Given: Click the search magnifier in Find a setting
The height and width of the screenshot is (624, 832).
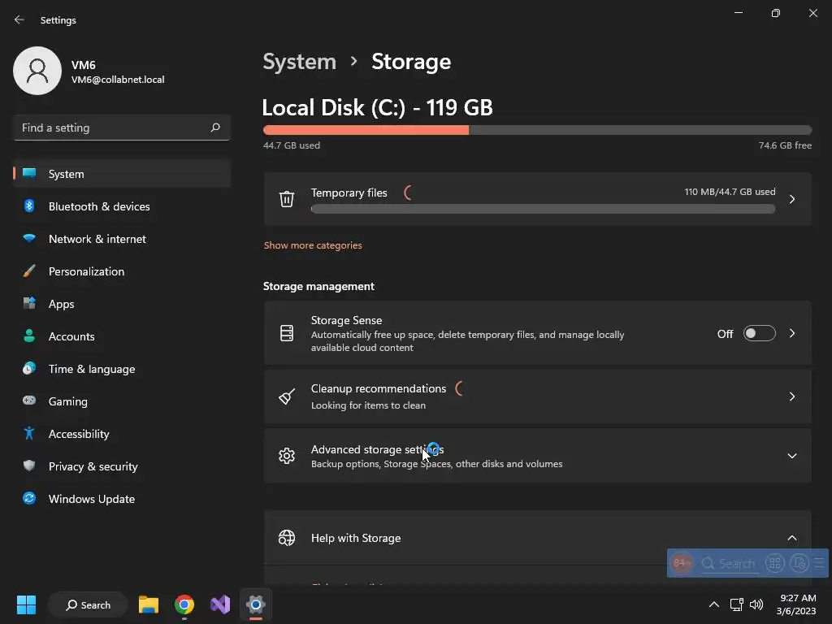Looking at the screenshot, I should (215, 128).
